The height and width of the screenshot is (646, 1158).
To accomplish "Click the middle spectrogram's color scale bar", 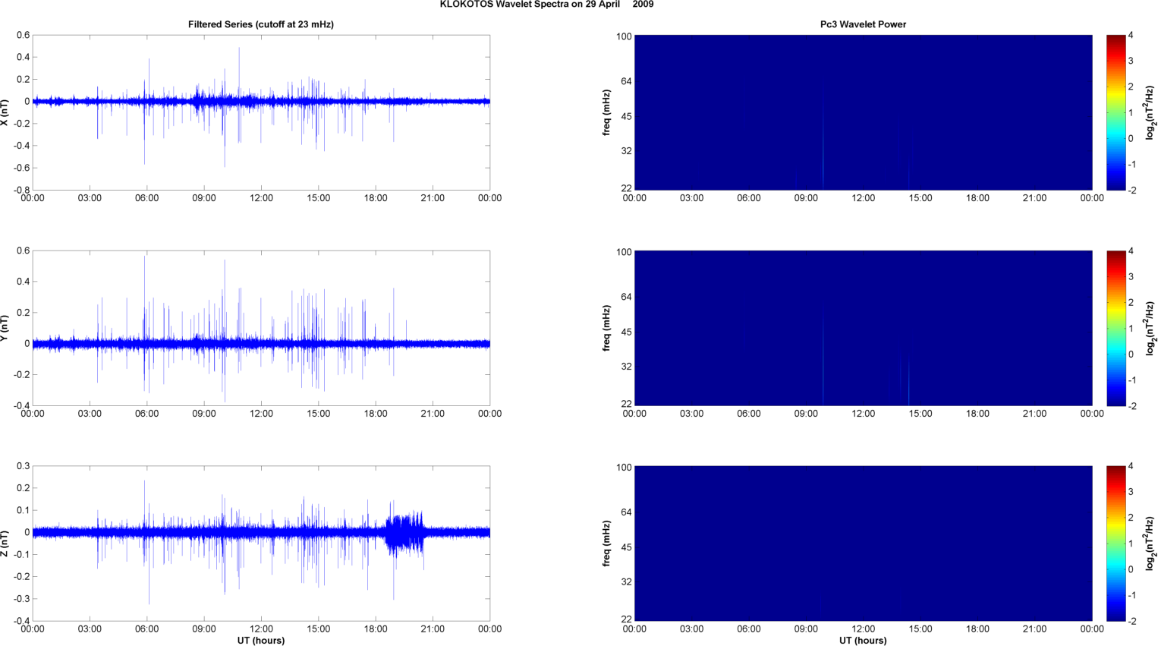I will tap(1116, 328).
